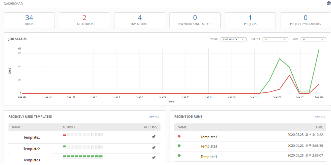Open the Hosts count card
The image size is (331, 165).
click(29, 20)
